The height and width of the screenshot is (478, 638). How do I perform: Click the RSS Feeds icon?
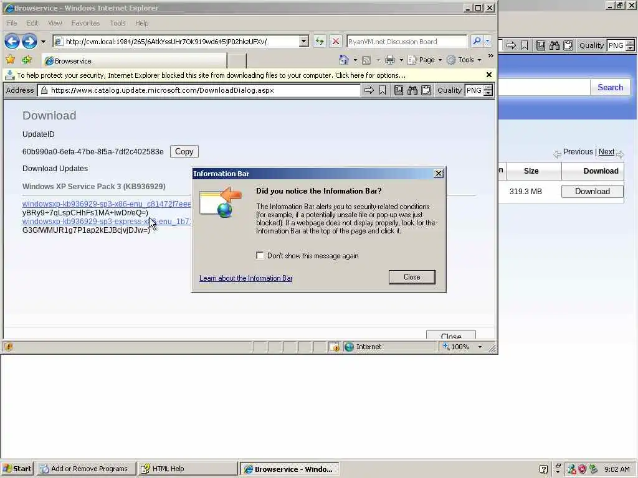pos(366,60)
